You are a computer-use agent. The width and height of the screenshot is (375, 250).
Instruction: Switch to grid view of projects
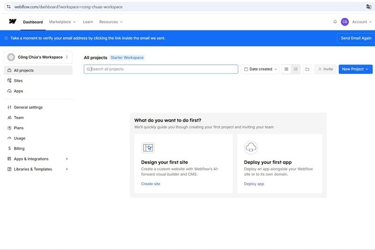click(x=286, y=69)
